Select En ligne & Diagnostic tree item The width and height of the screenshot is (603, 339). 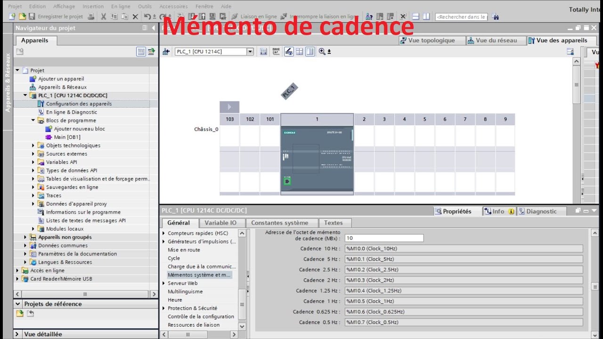pos(71,112)
